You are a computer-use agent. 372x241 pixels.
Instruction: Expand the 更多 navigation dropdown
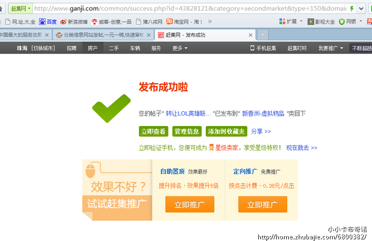click(x=179, y=48)
